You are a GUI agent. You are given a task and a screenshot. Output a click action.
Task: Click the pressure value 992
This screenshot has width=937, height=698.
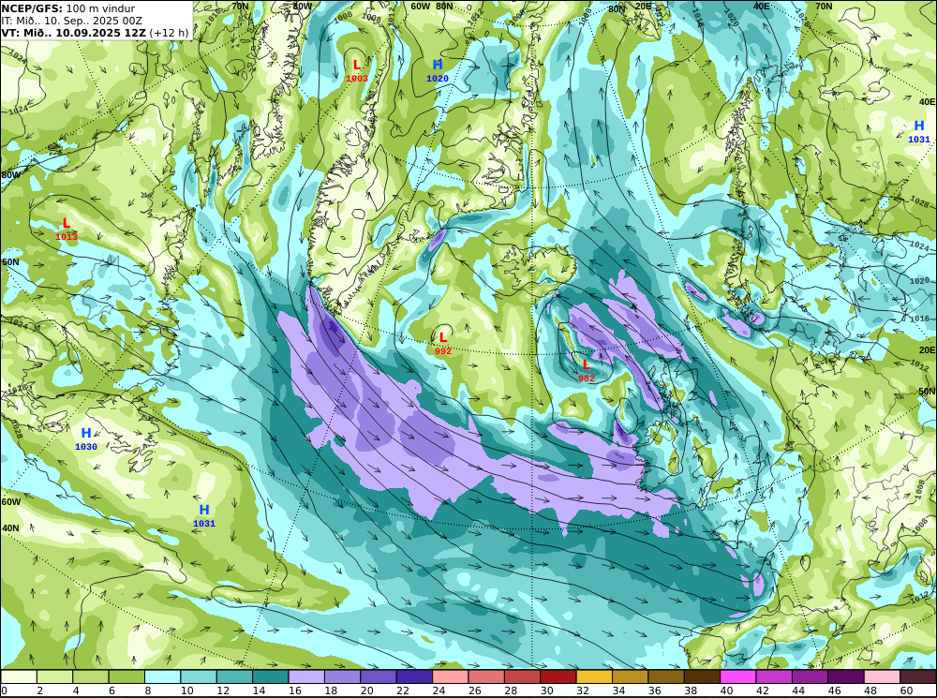point(443,350)
